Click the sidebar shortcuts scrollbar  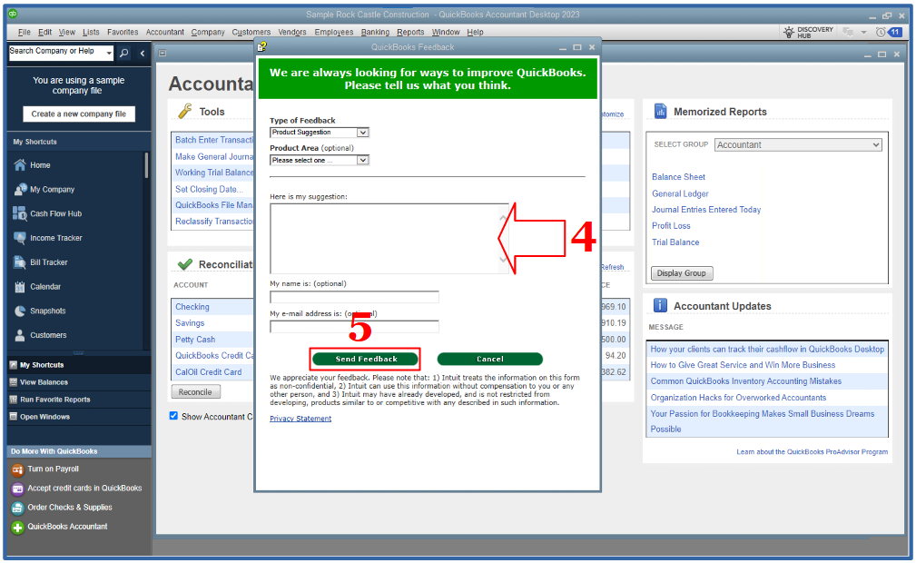coord(146,166)
